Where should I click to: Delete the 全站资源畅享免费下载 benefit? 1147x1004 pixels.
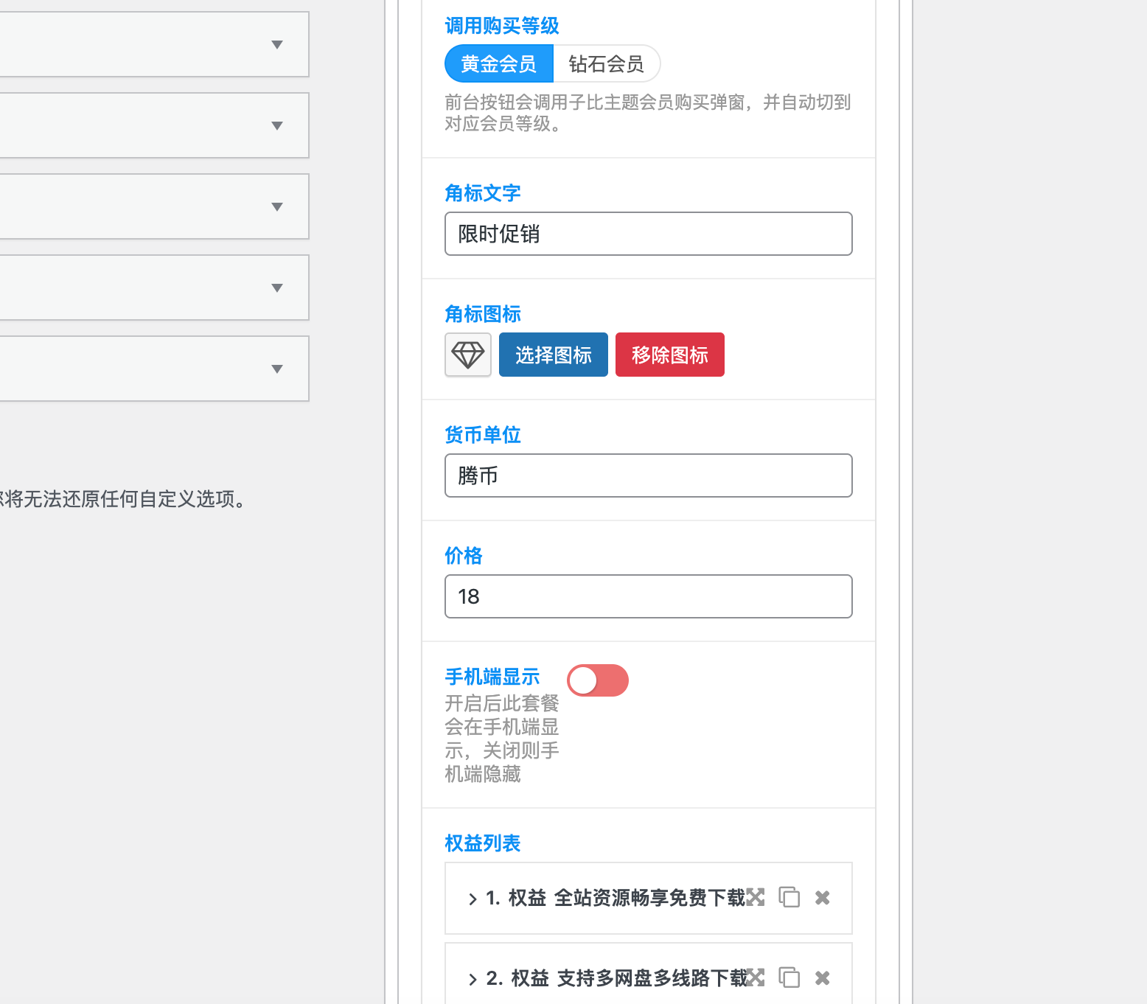click(x=823, y=897)
